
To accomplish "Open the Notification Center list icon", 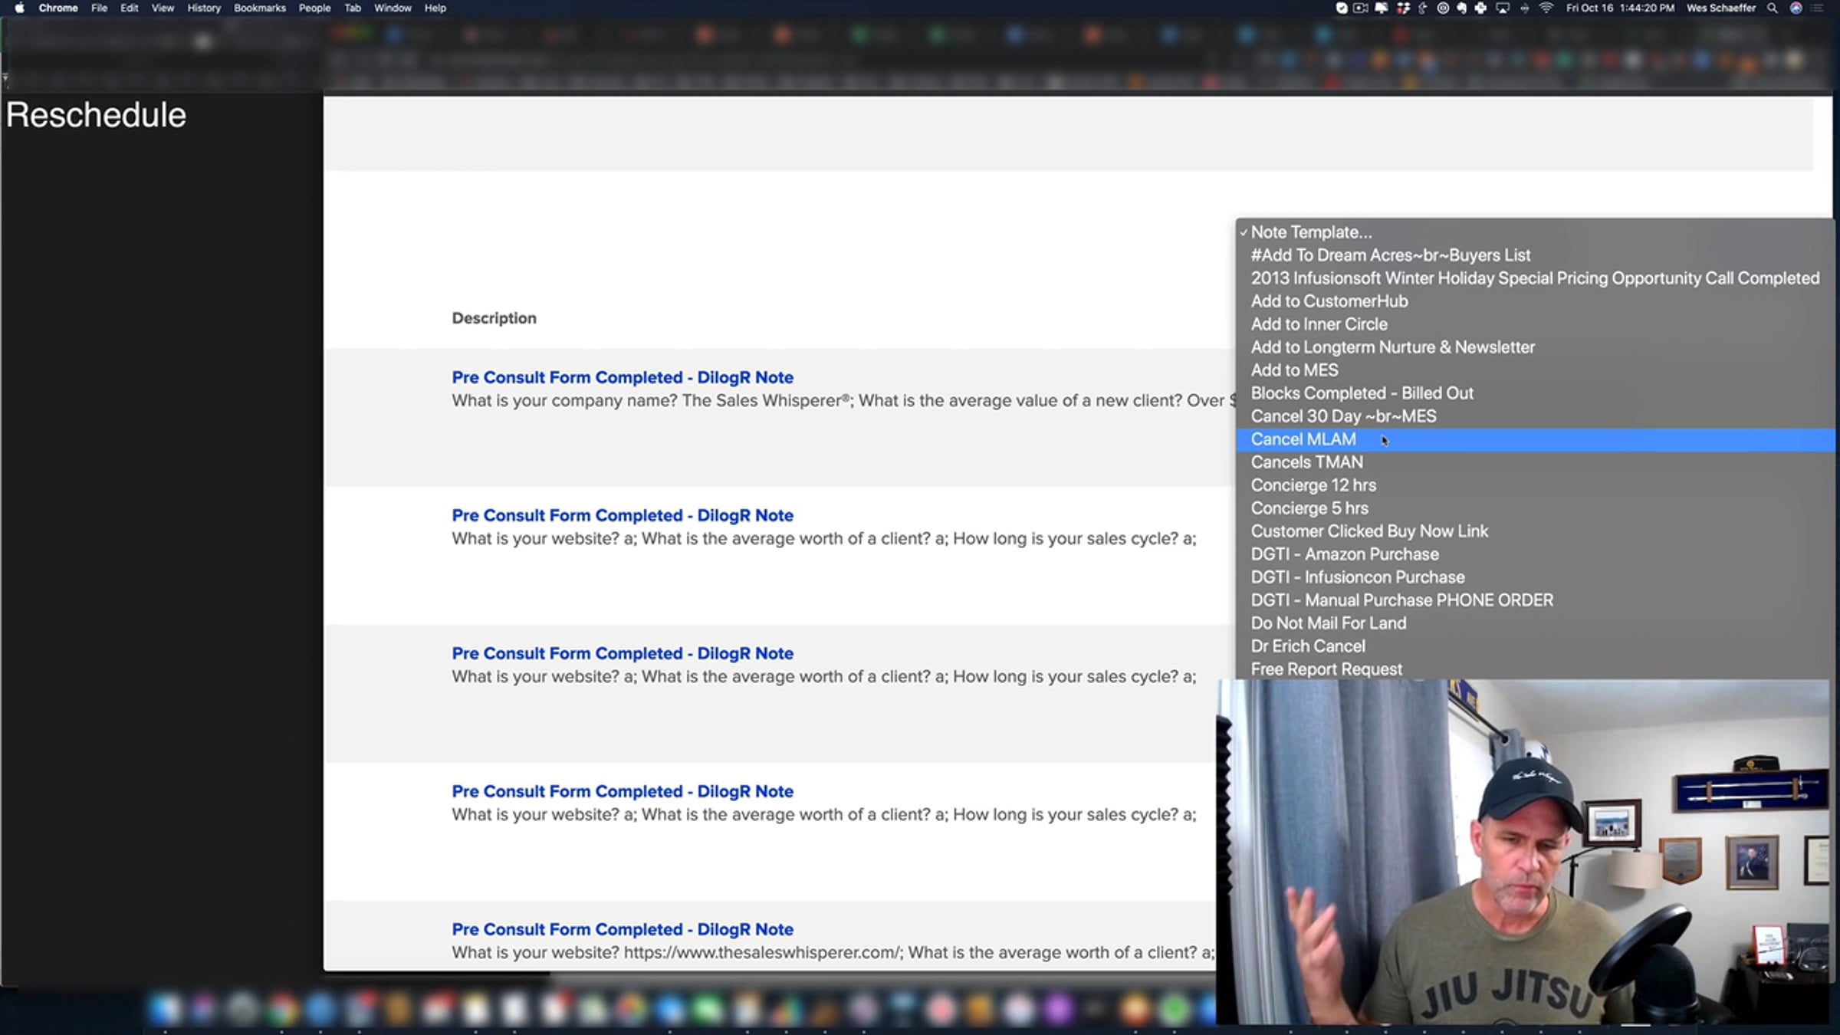I will [x=1818, y=8].
